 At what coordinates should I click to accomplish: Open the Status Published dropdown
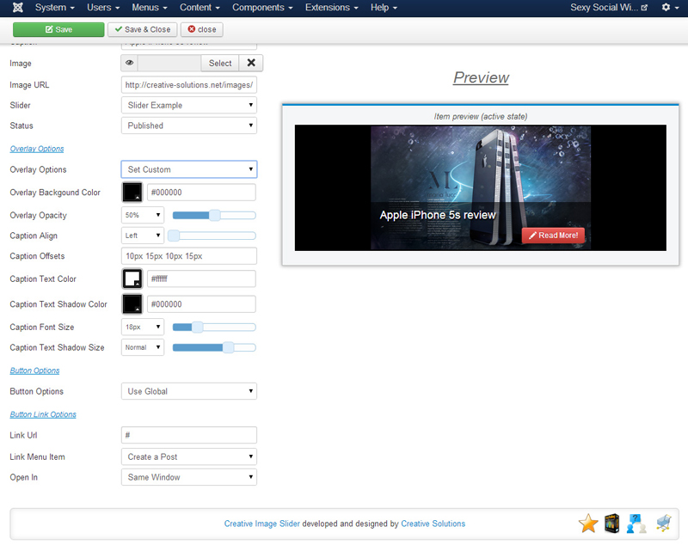click(189, 126)
